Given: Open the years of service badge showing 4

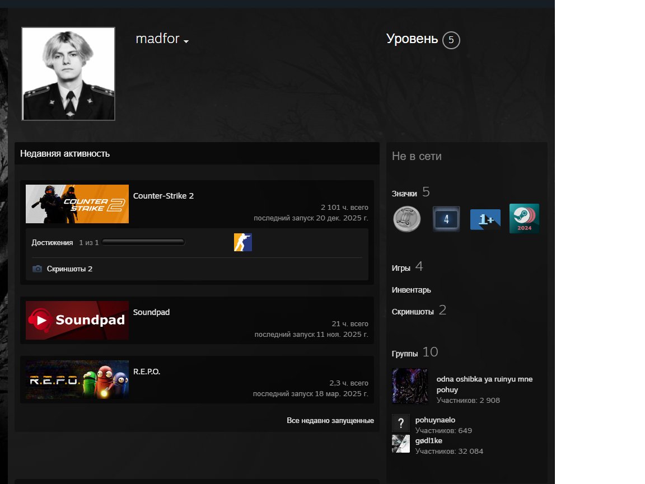Looking at the screenshot, I should click(446, 219).
